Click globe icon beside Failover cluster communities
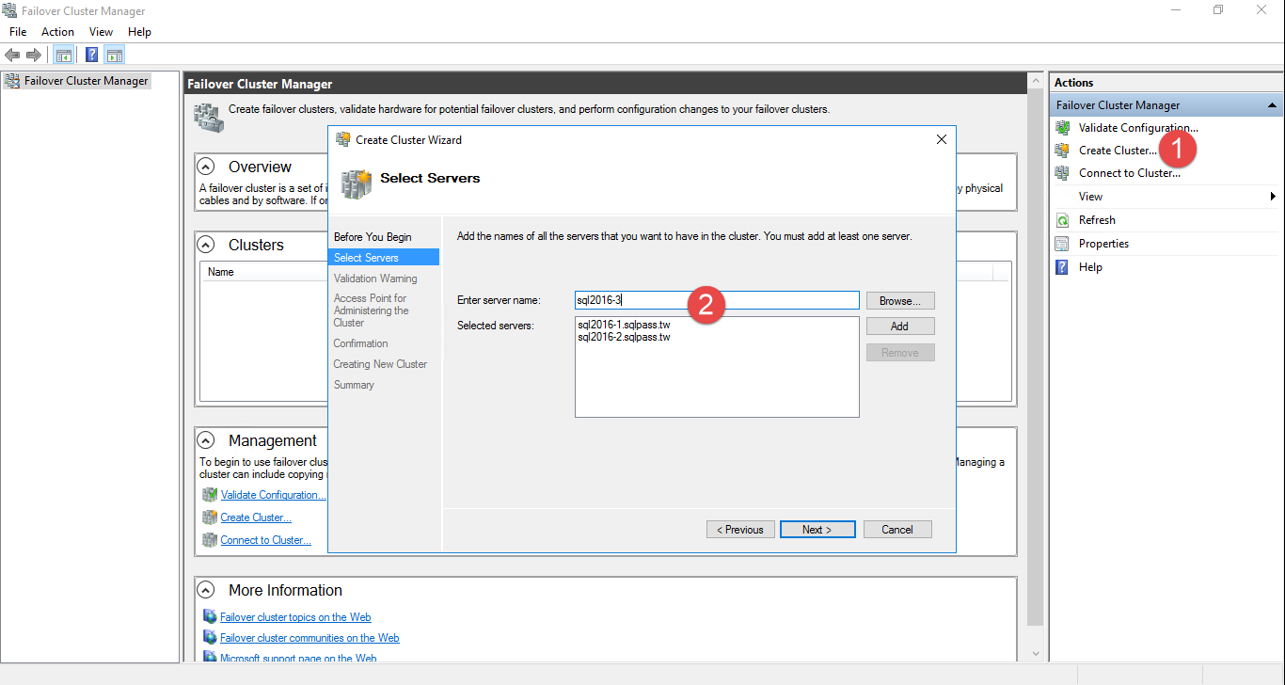The image size is (1285, 685). coord(210,638)
